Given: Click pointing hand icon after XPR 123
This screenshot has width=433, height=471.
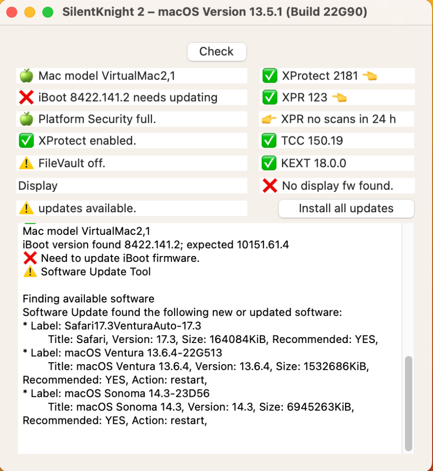Looking at the screenshot, I should click(x=339, y=98).
